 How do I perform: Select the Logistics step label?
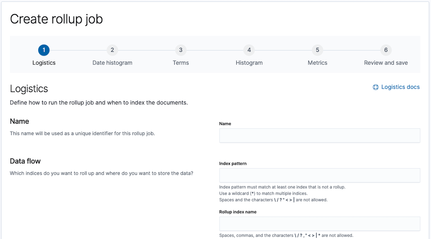point(44,63)
